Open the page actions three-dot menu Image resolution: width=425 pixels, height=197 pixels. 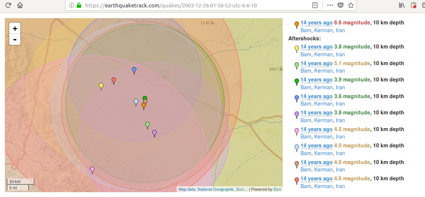[x=330, y=6]
